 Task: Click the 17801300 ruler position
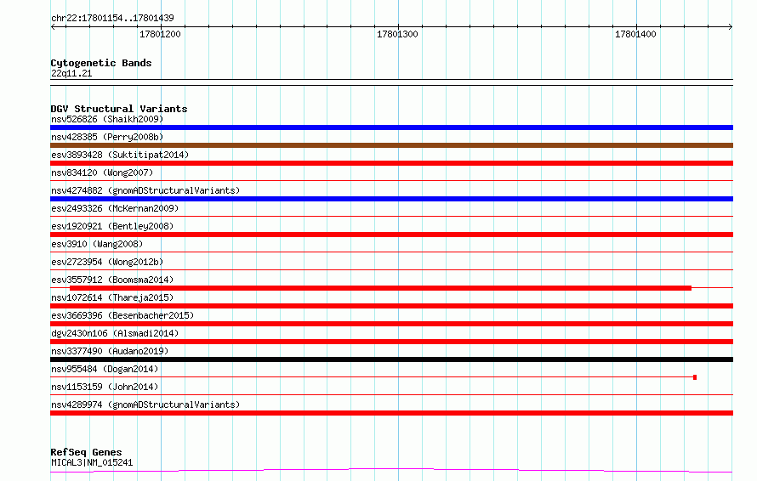(x=397, y=34)
